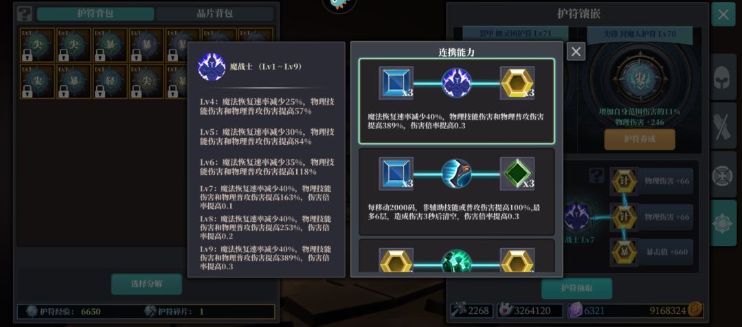Click the 护符养成 button
The image size is (742, 327).
point(640,139)
